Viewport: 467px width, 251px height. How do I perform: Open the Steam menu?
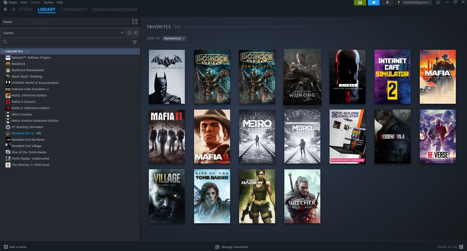click(x=13, y=3)
